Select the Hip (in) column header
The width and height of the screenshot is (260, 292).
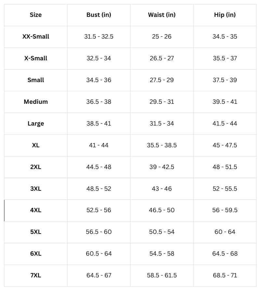click(225, 15)
